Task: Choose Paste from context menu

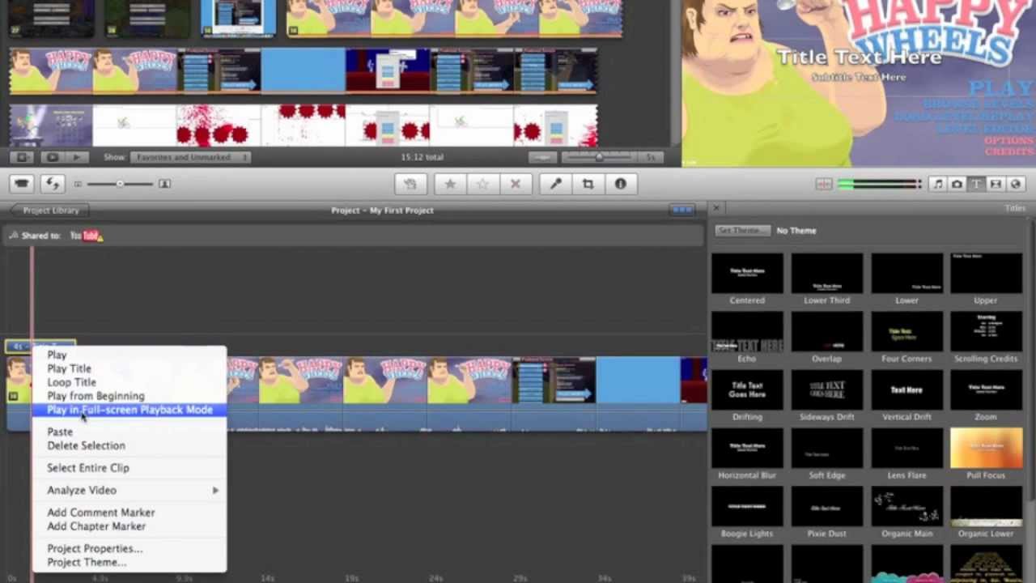Action: tap(129, 432)
